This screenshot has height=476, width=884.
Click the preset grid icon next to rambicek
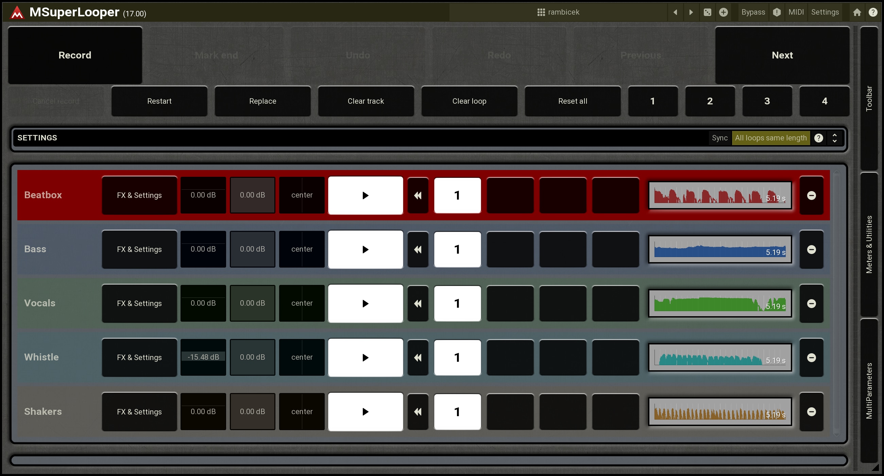(541, 12)
